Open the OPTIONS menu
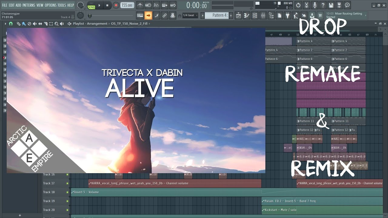This screenshot has height=218, width=388. coord(51,5)
